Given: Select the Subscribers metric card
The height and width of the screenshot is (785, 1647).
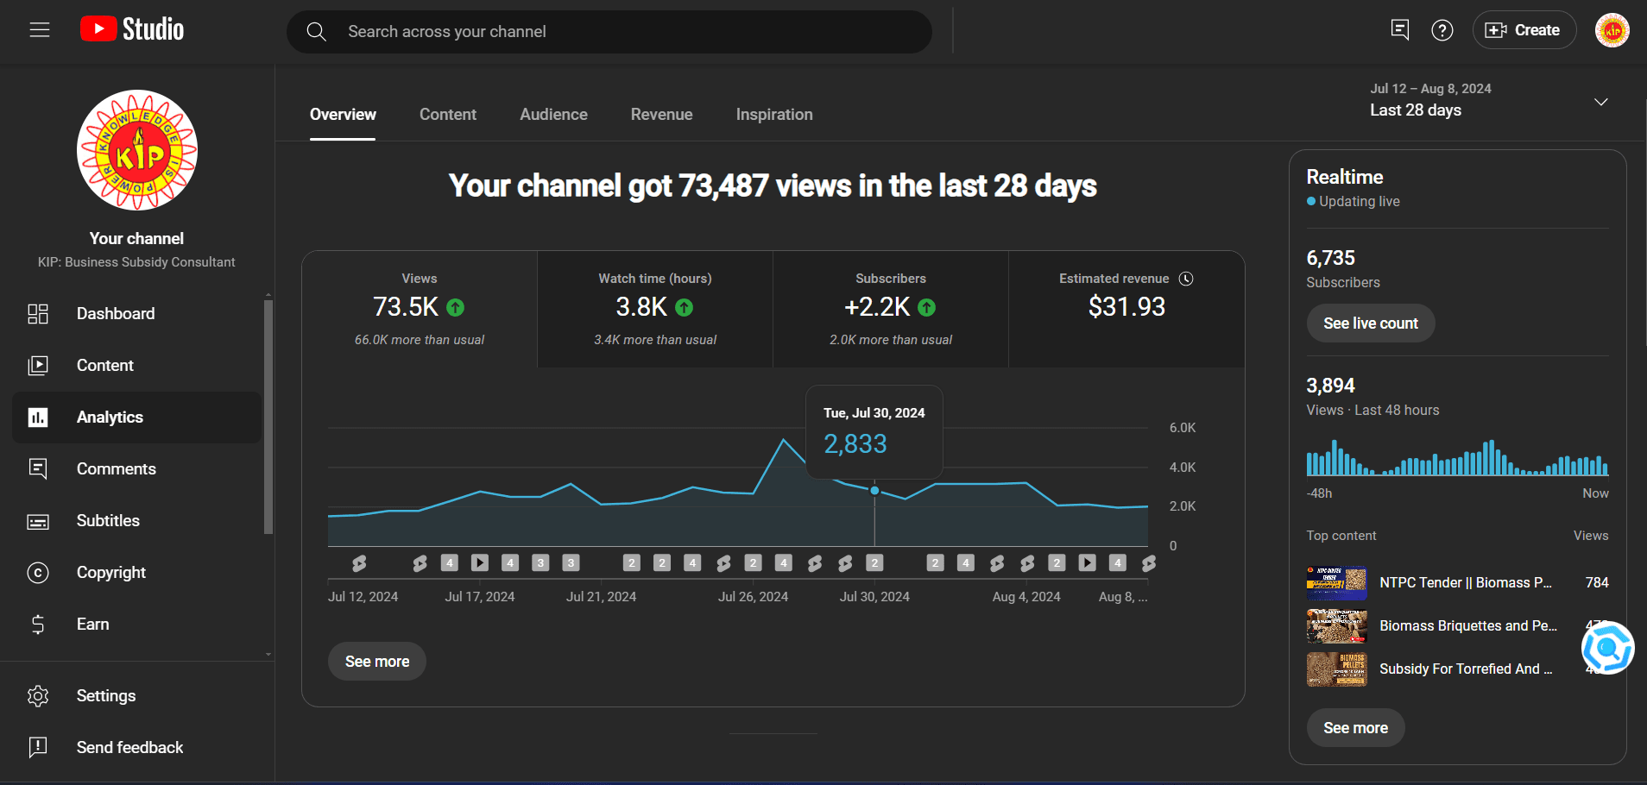Looking at the screenshot, I should pyautogui.click(x=891, y=309).
